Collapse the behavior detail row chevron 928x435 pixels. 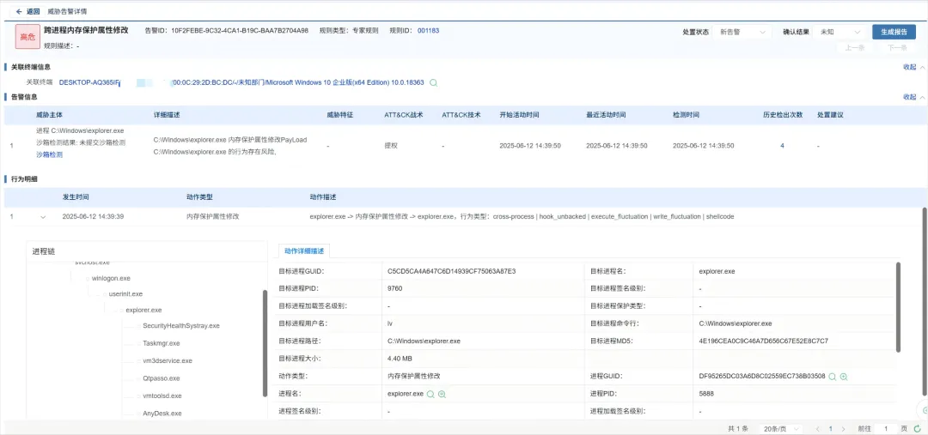coord(43,216)
